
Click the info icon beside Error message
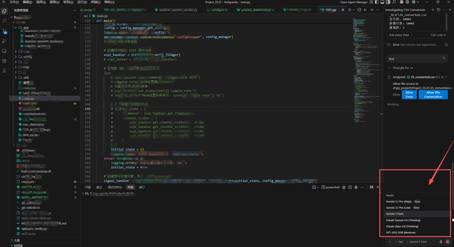point(446,45)
